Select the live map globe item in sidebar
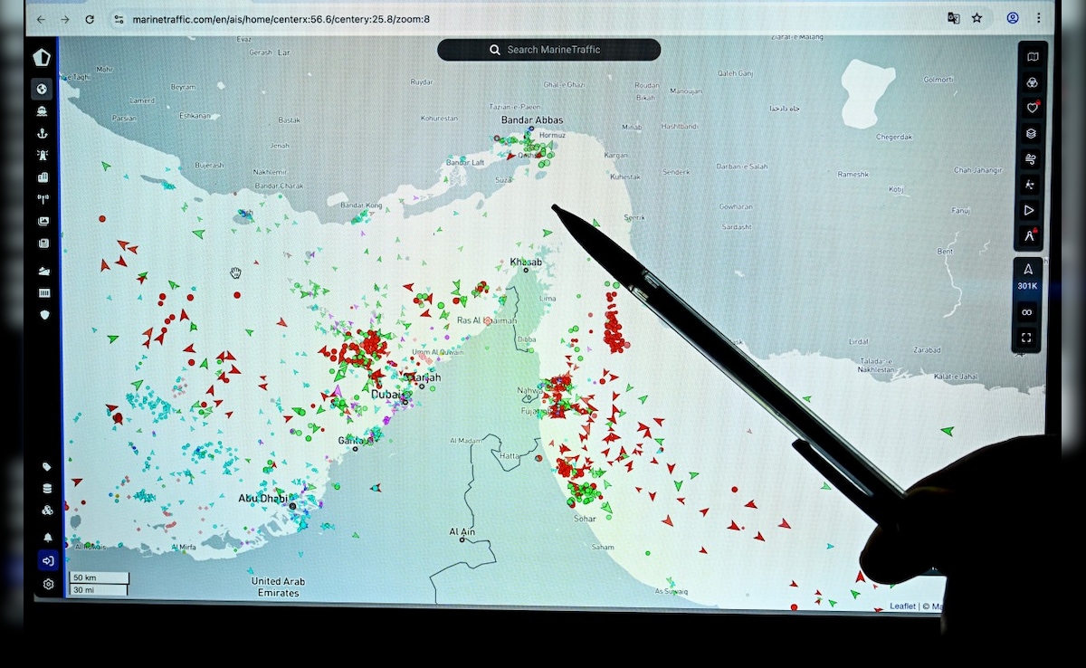Viewport: 1086px width, 668px height. (42, 89)
